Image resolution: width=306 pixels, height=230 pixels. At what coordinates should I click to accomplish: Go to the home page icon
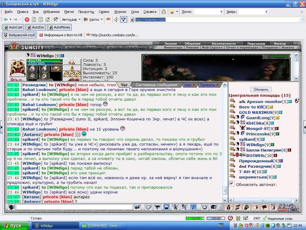[x=48, y=19]
